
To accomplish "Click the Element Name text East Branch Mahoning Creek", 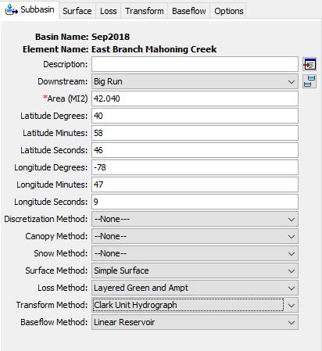I will pyautogui.click(x=154, y=49).
